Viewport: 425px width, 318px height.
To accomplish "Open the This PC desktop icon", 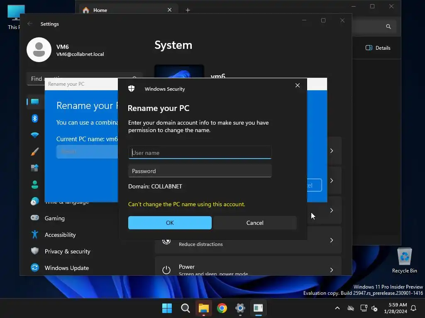I will (x=14, y=17).
